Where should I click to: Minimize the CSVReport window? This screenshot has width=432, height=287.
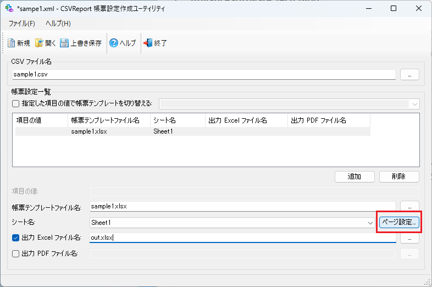(369, 9)
